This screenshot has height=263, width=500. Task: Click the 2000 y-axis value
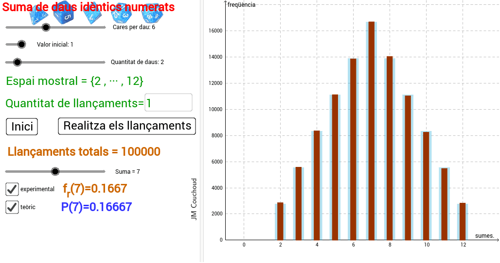217,214
